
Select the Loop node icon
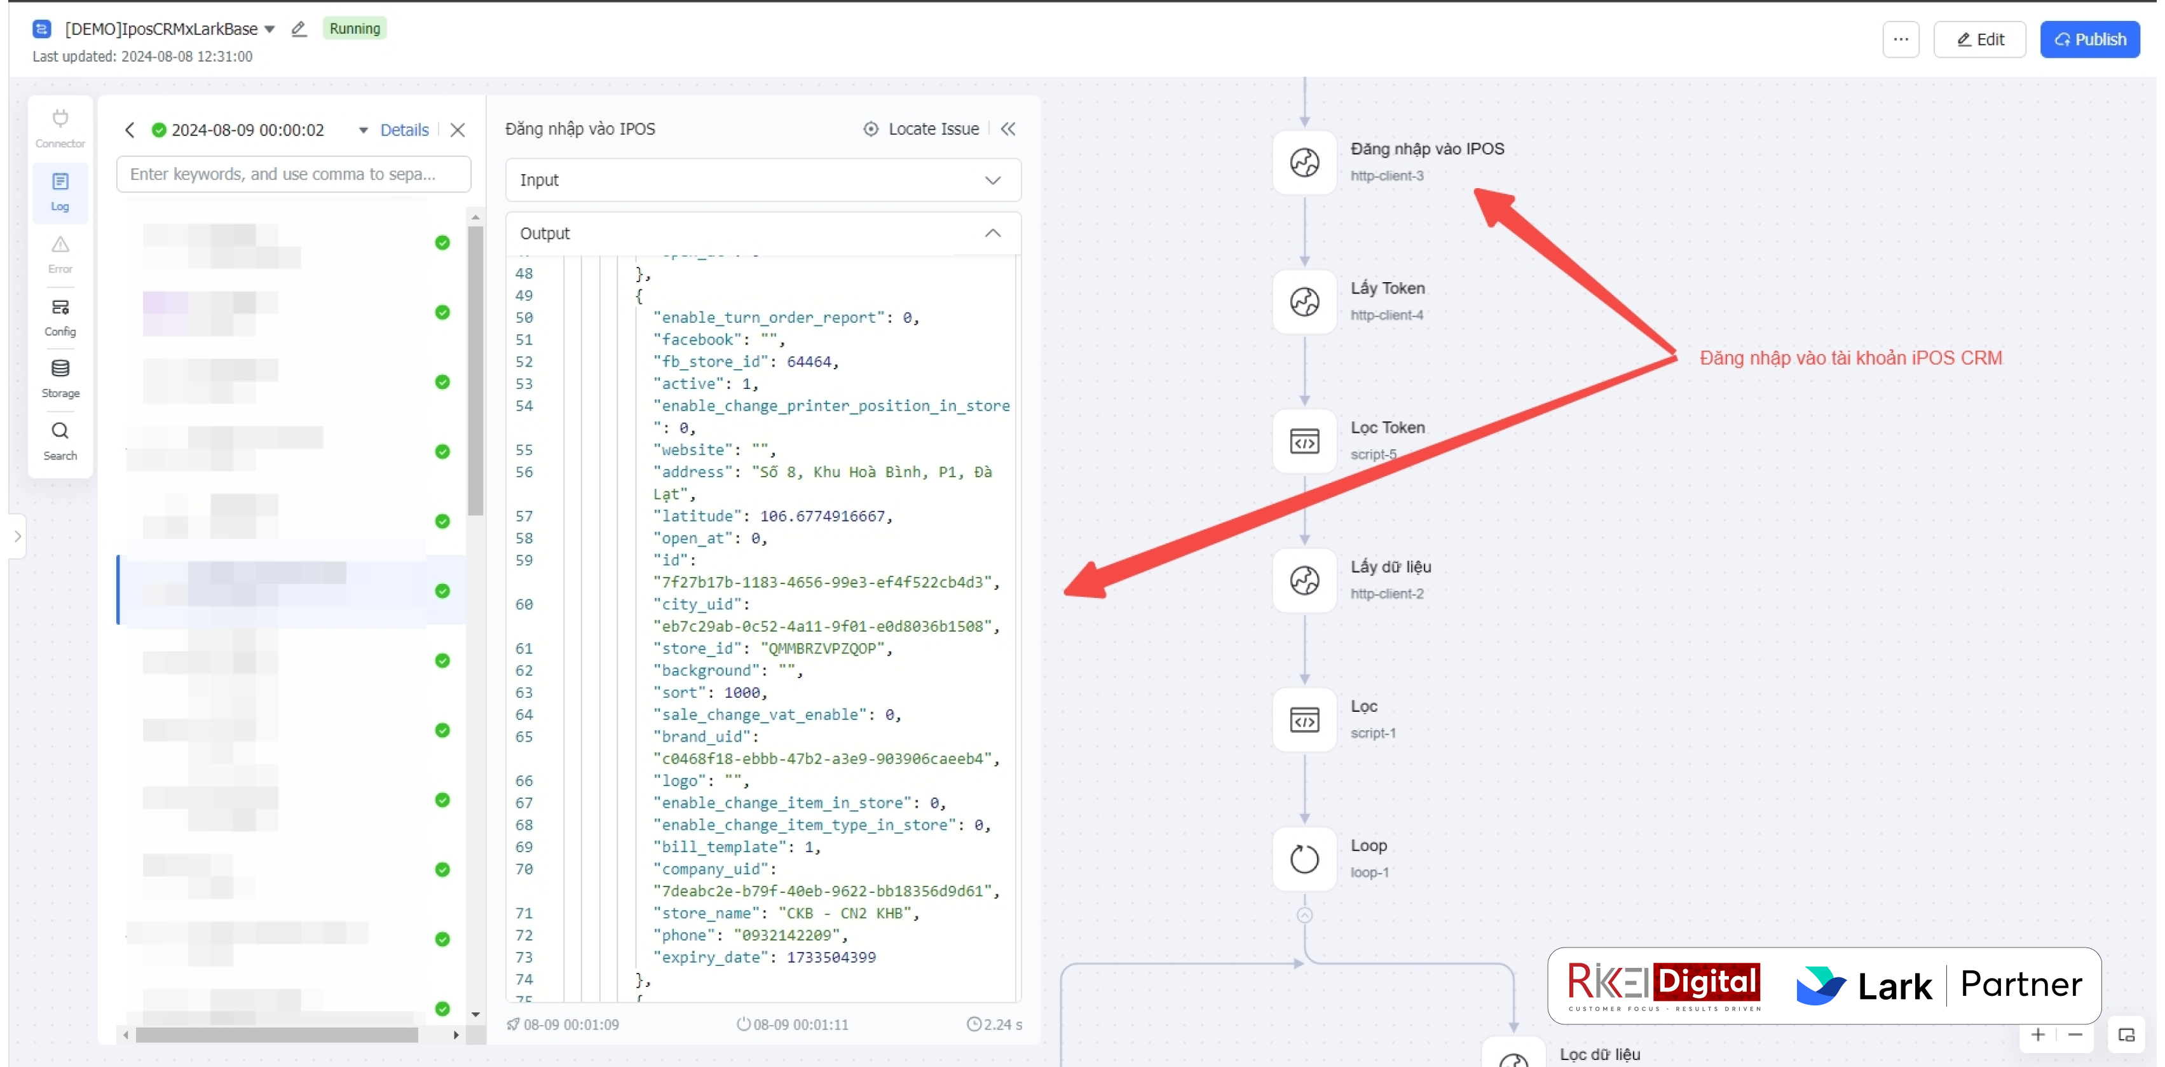click(1304, 859)
